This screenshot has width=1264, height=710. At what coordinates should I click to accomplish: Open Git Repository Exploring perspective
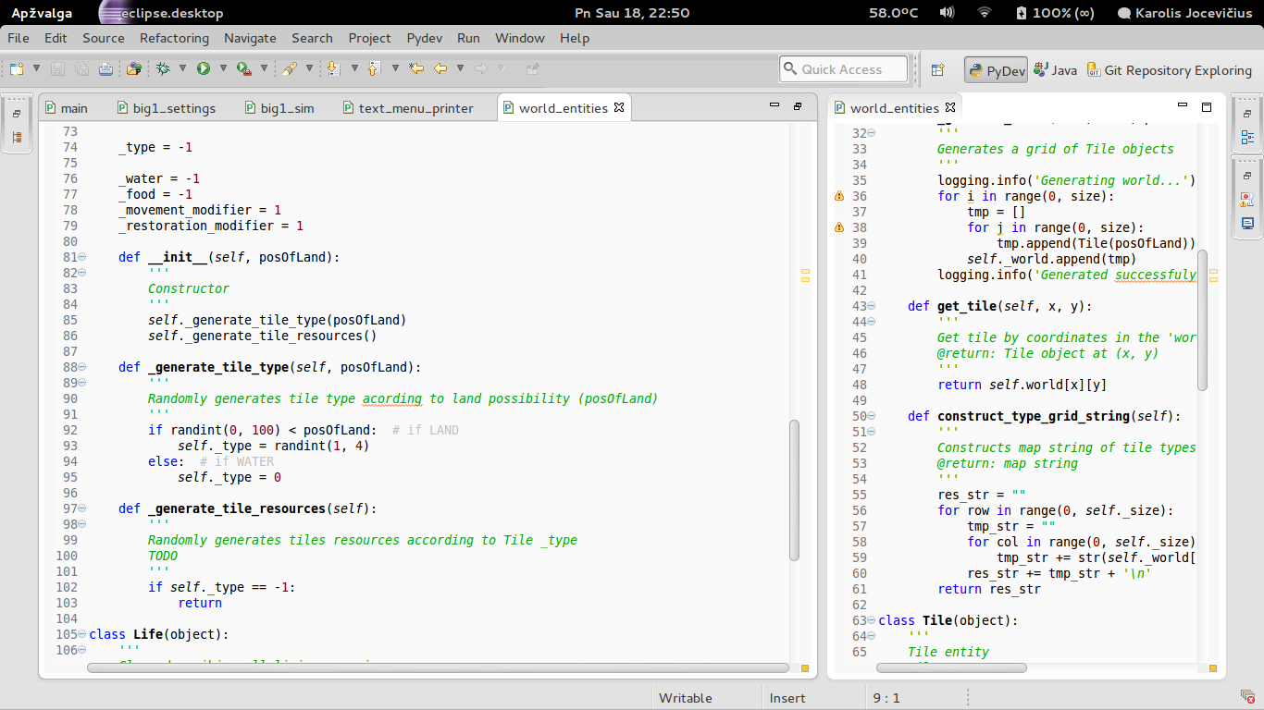1169,70
